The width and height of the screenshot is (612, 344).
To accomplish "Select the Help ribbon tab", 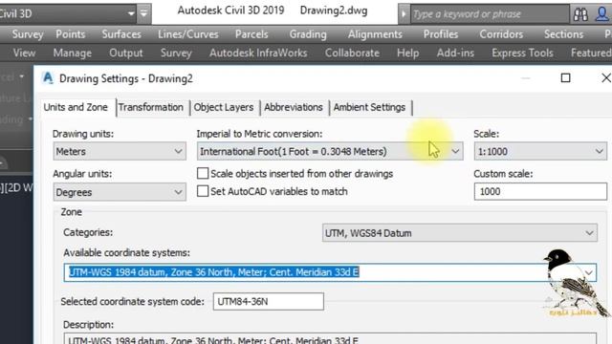I will (x=408, y=53).
